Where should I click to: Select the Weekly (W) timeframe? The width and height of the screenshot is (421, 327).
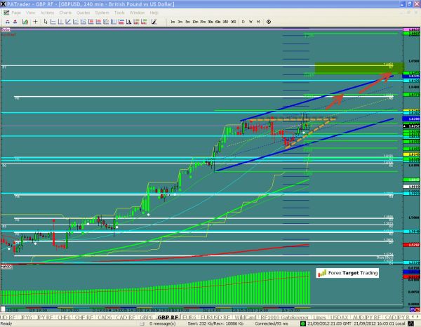[x=250, y=22]
